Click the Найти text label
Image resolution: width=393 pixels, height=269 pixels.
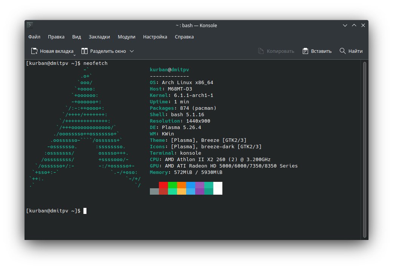coord(355,51)
